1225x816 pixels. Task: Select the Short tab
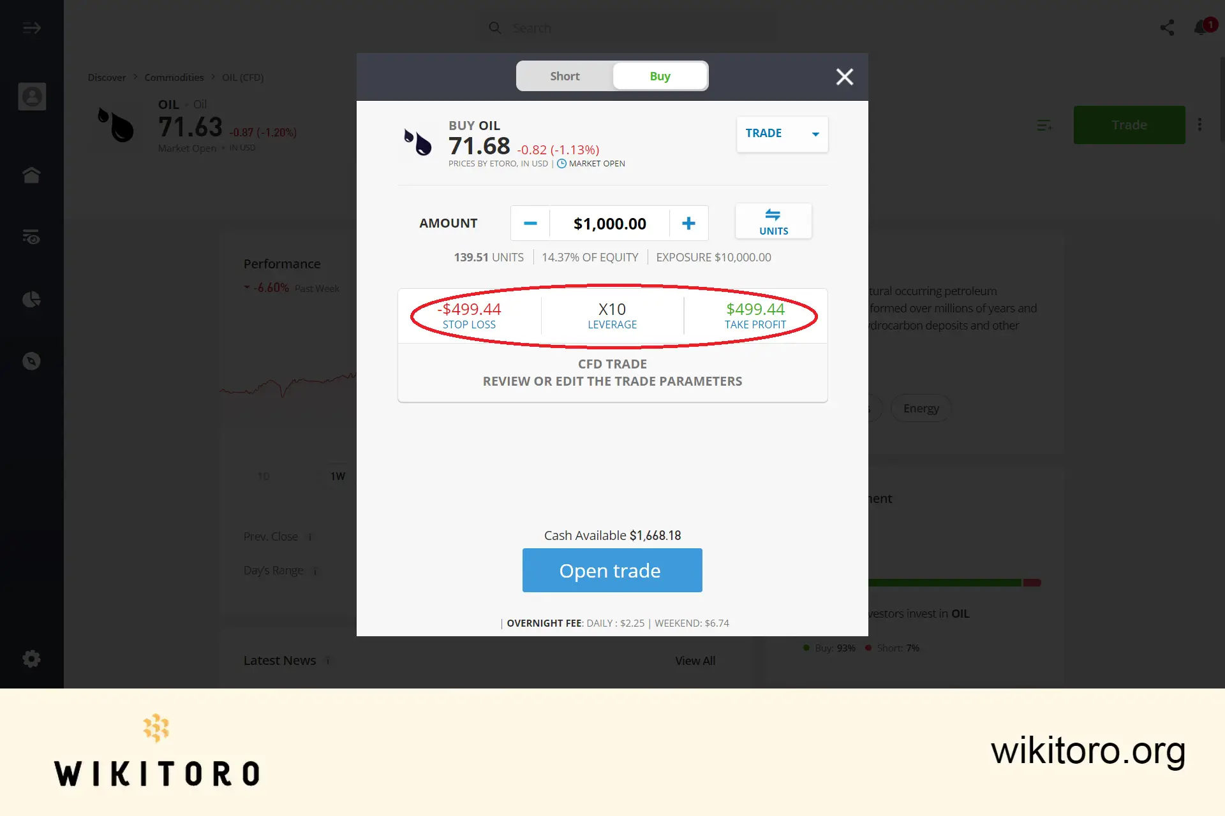(x=564, y=76)
